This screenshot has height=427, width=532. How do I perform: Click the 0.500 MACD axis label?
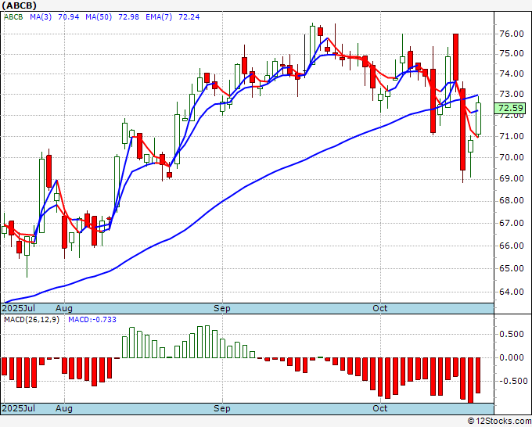click(x=512, y=334)
